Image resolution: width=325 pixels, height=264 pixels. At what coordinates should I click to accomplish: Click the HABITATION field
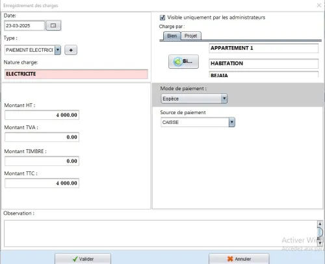(264, 64)
